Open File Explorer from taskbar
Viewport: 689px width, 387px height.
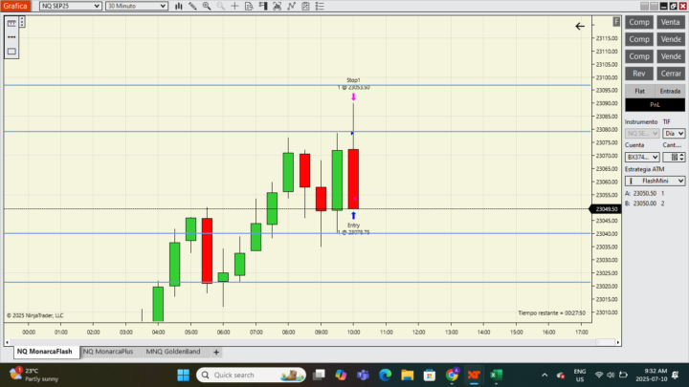coord(408,375)
